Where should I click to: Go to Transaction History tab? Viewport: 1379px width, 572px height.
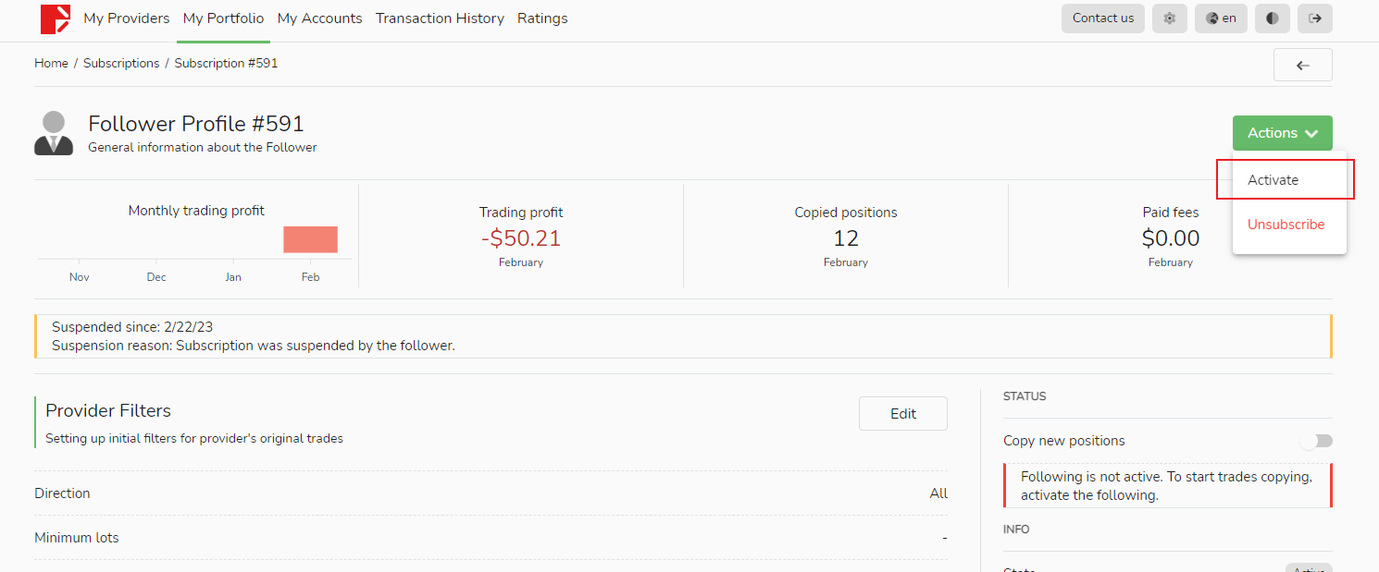click(x=440, y=18)
